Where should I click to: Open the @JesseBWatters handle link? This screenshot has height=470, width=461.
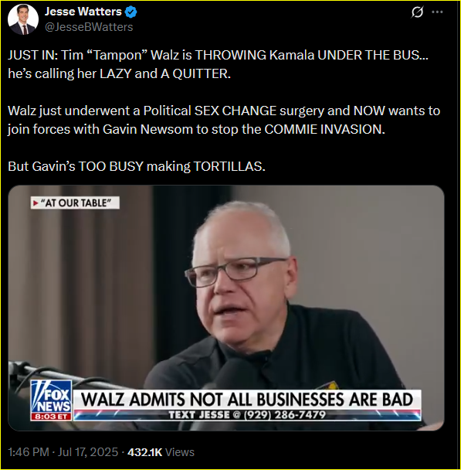point(89,27)
